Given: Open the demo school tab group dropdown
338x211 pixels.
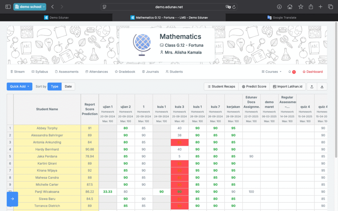Looking at the screenshot, I should point(30,7).
